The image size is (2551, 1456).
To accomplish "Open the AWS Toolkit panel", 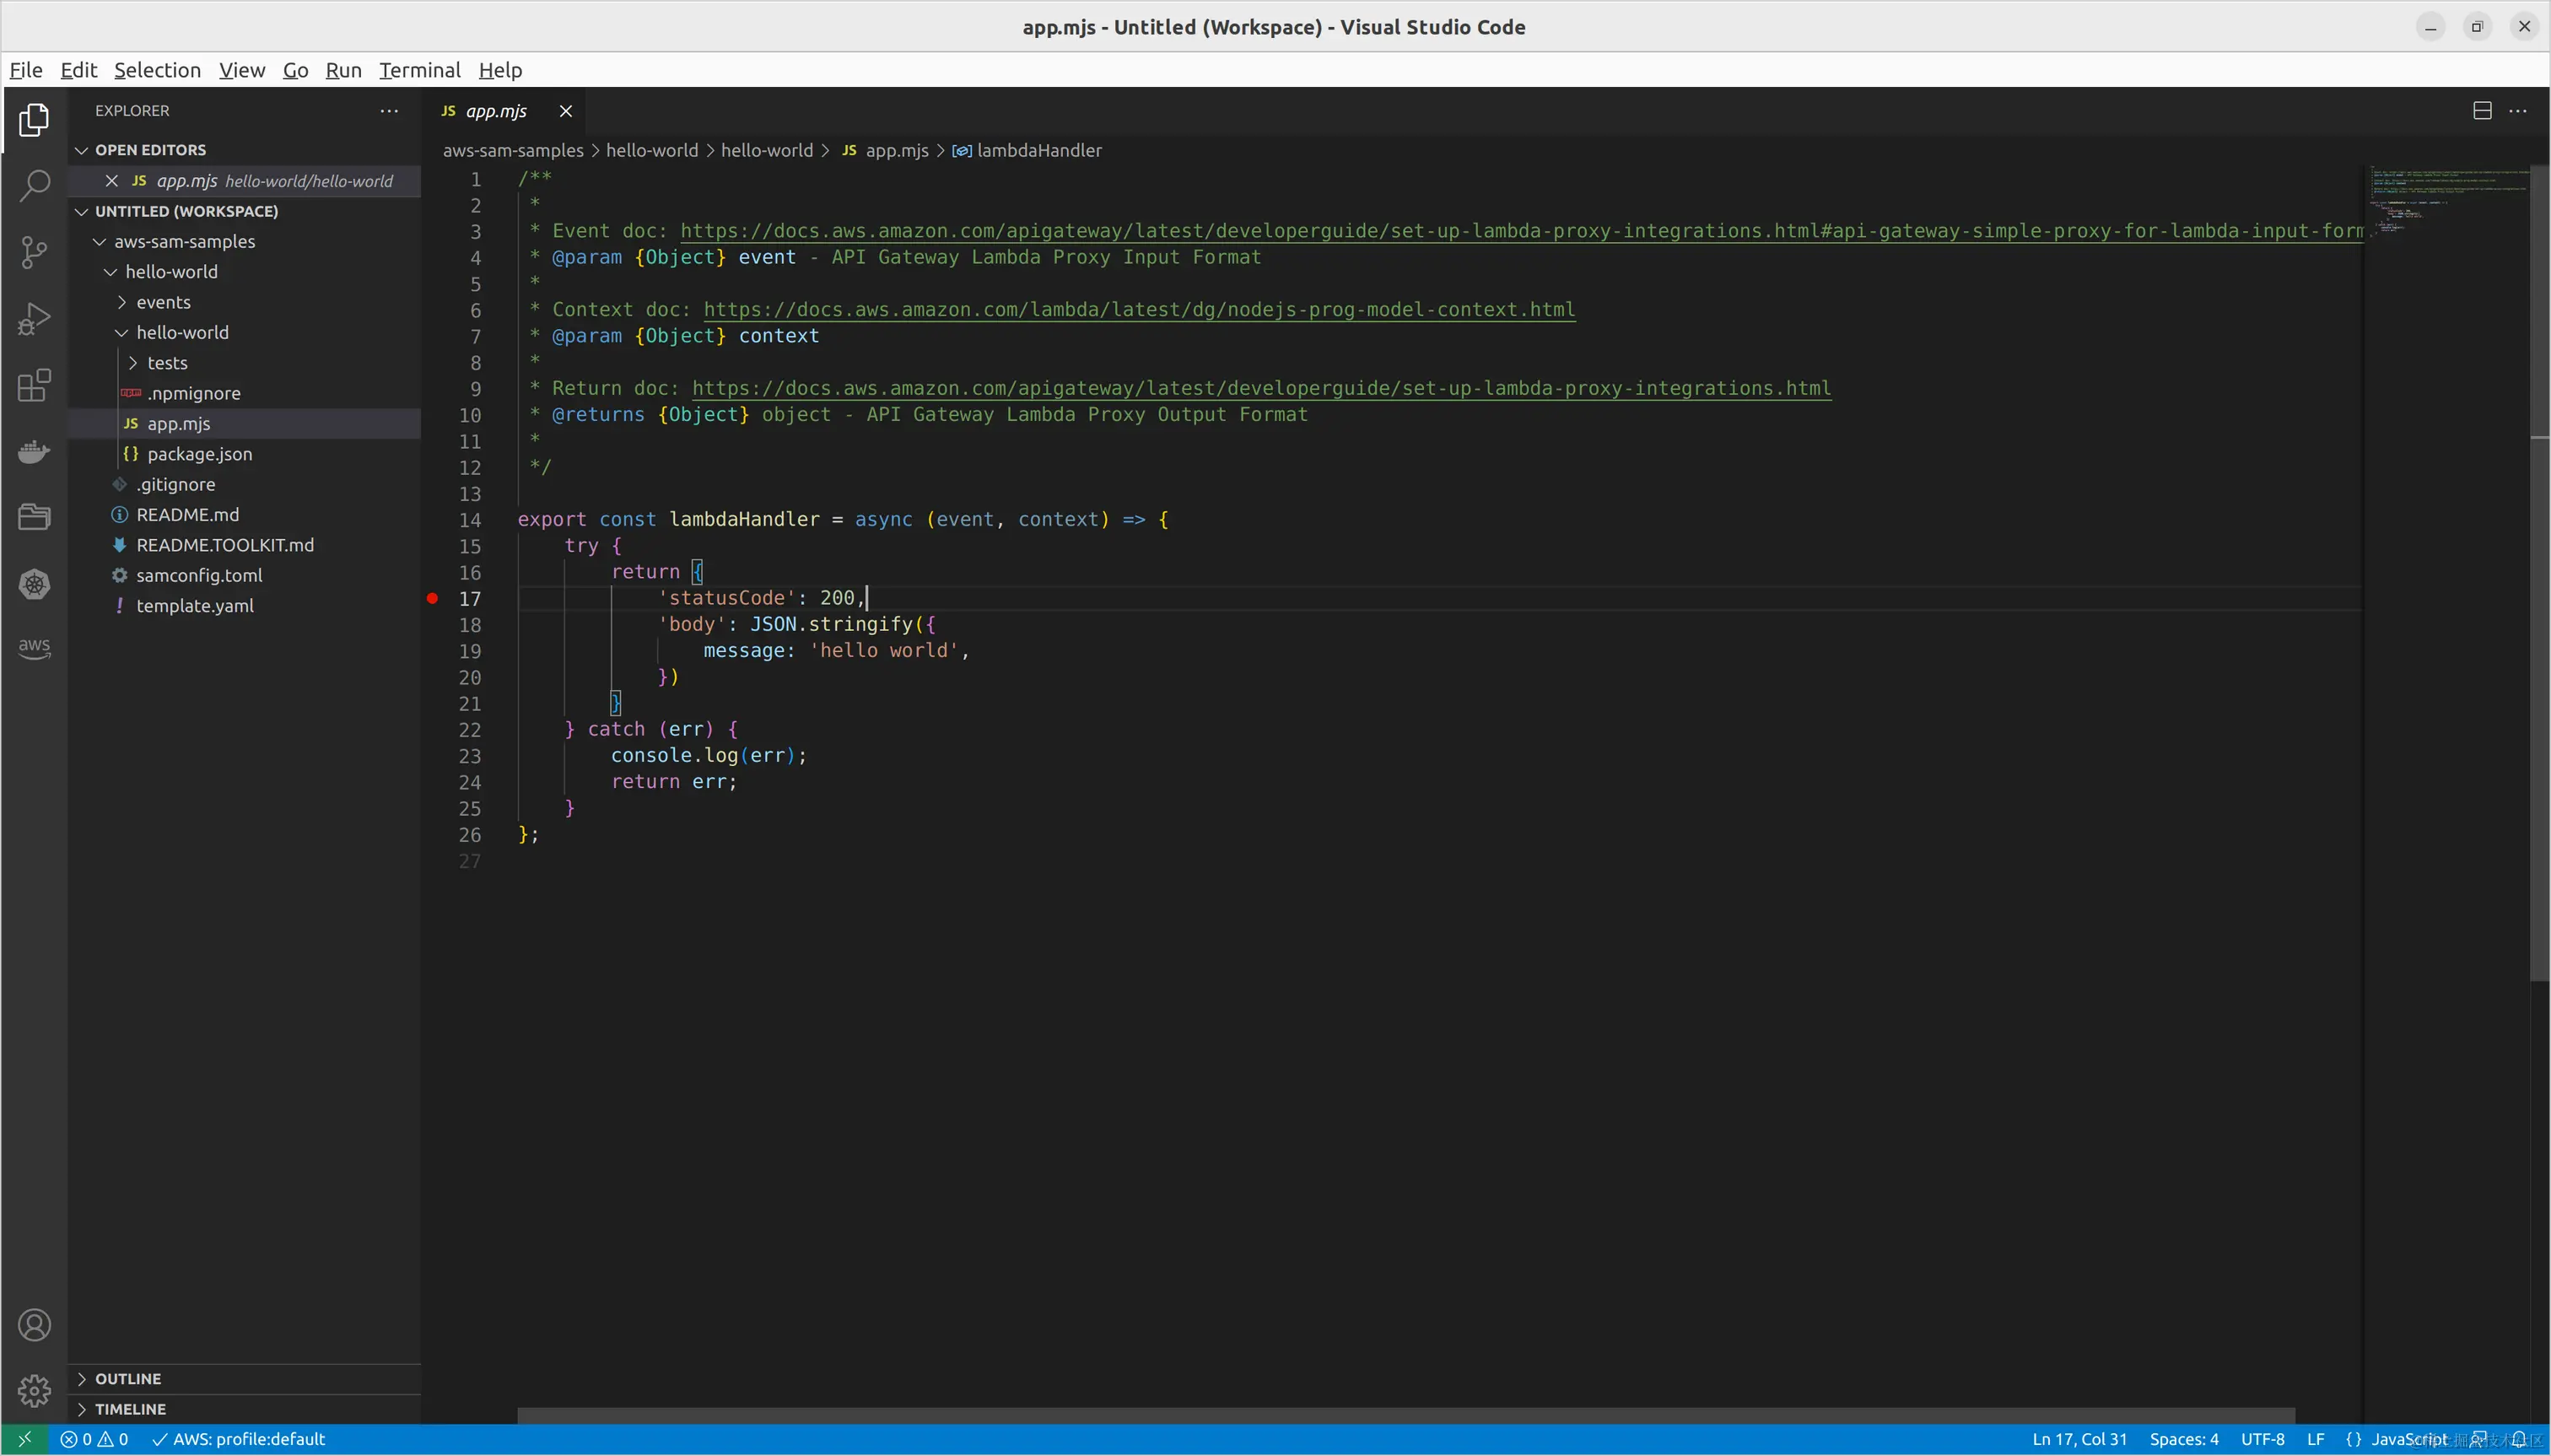I will coord(34,647).
